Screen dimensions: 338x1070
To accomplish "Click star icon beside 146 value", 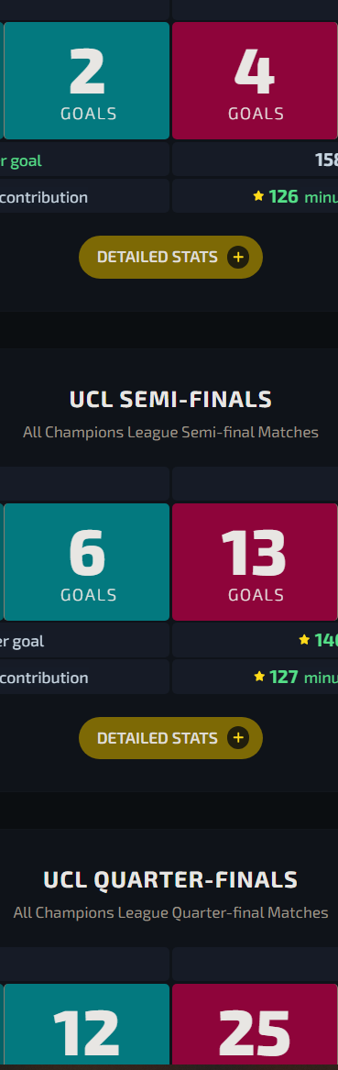I will tap(304, 639).
